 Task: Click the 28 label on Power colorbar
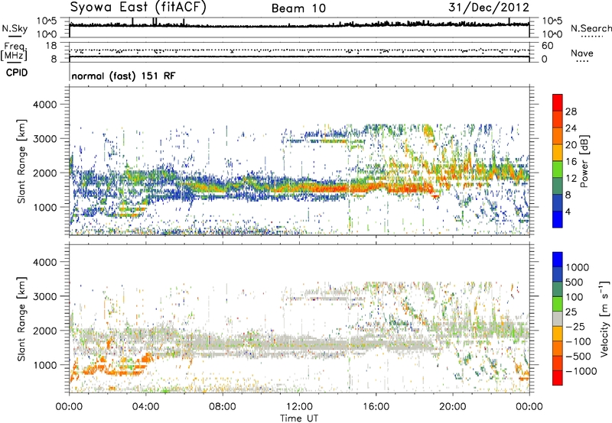[571, 111]
